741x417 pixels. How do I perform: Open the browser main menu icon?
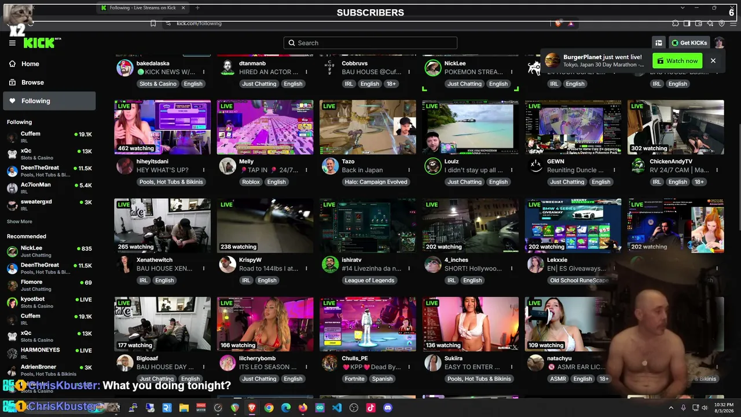[x=733, y=23]
